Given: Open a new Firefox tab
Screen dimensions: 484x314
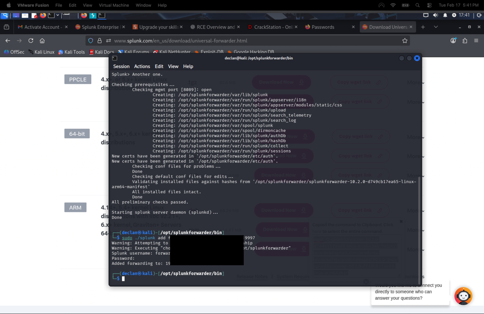Looking at the screenshot, I should click(x=423, y=27).
